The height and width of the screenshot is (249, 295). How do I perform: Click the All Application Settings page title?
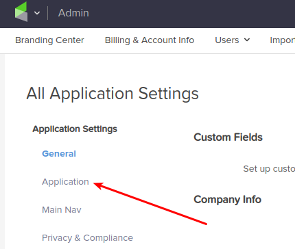click(113, 94)
